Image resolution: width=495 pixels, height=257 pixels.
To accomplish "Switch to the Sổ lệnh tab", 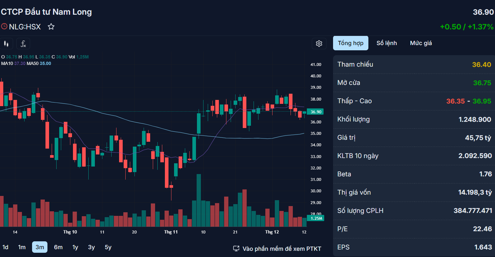I will 387,43.
